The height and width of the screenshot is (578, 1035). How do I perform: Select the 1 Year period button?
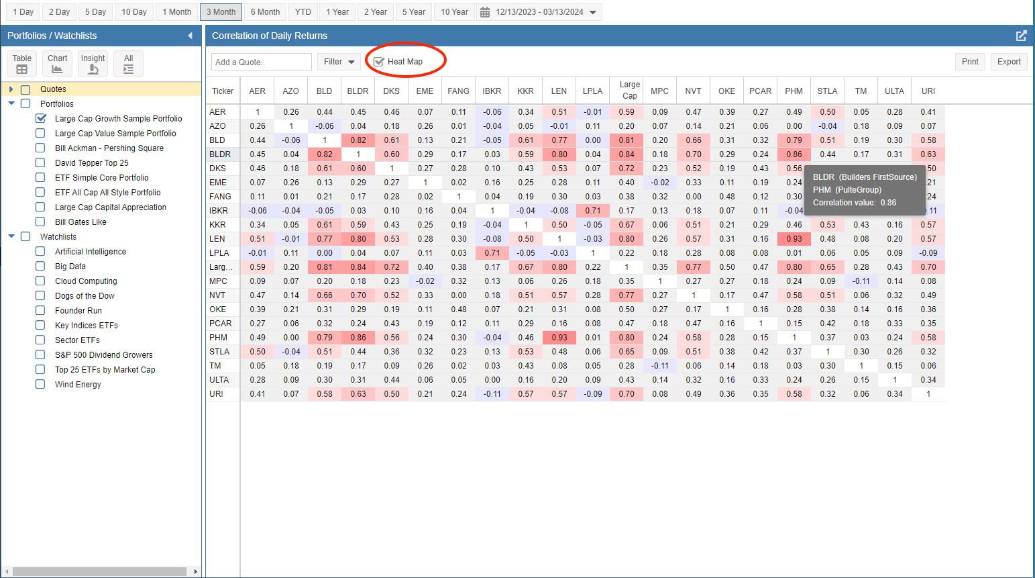pos(337,12)
